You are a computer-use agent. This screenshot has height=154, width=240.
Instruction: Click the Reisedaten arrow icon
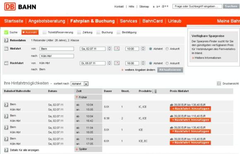(x=6, y=40)
